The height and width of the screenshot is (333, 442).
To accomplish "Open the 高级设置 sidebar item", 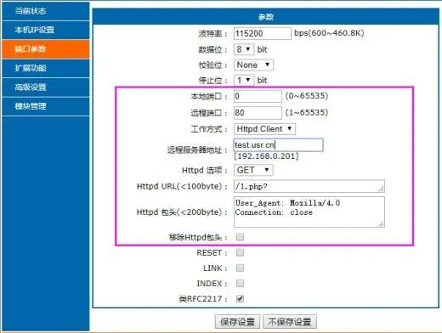I will pyautogui.click(x=45, y=87).
